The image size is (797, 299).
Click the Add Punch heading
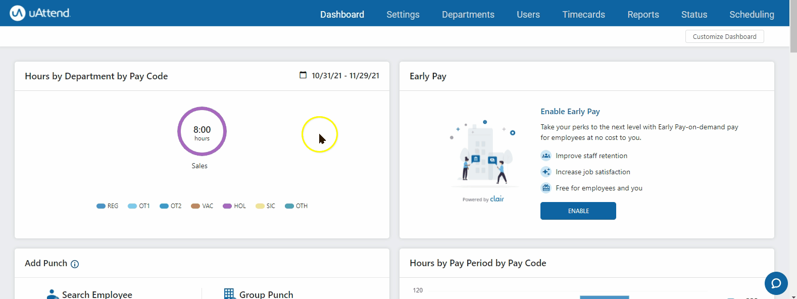coord(46,263)
